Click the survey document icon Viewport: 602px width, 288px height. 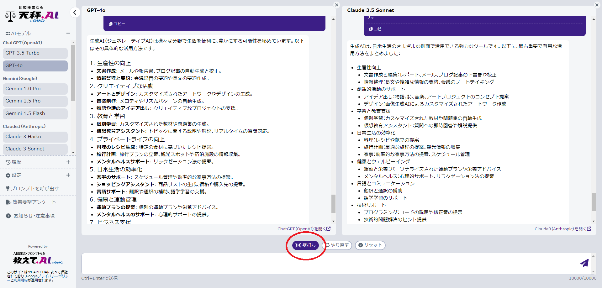8,202
